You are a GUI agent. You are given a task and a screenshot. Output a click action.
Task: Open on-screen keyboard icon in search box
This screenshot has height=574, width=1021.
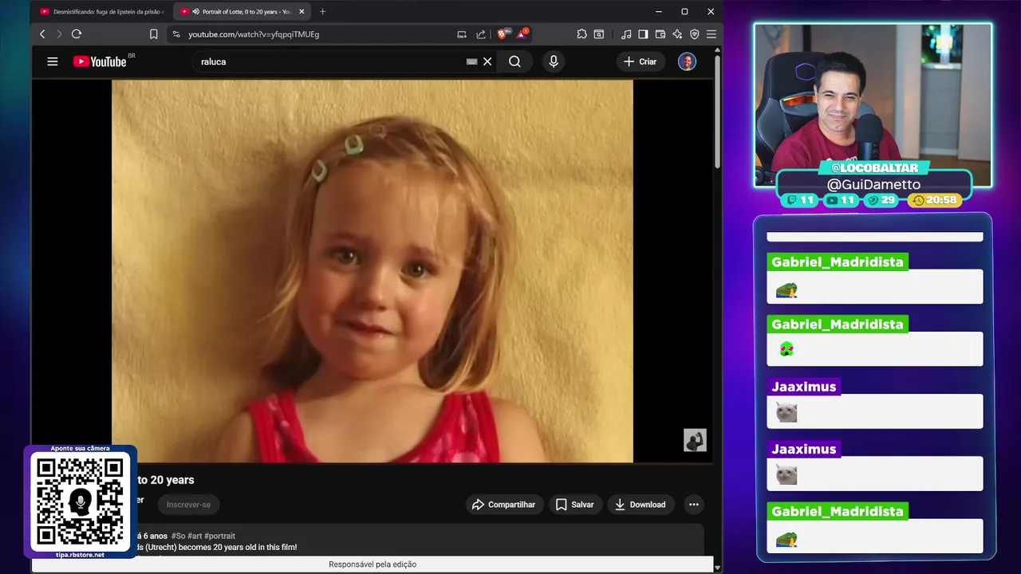471,61
